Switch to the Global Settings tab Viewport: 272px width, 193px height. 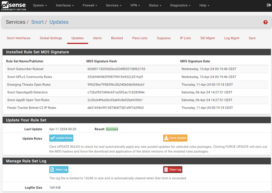[x=51, y=38]
